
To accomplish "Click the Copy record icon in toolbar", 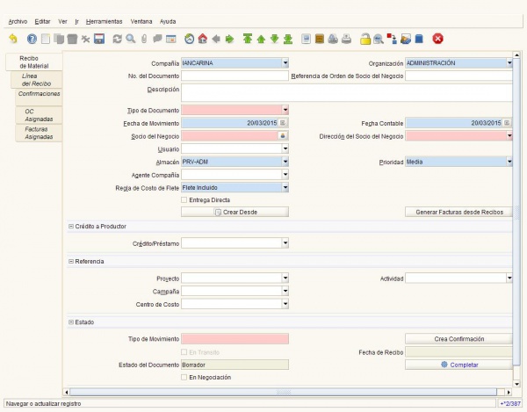I will click(59, 39).
